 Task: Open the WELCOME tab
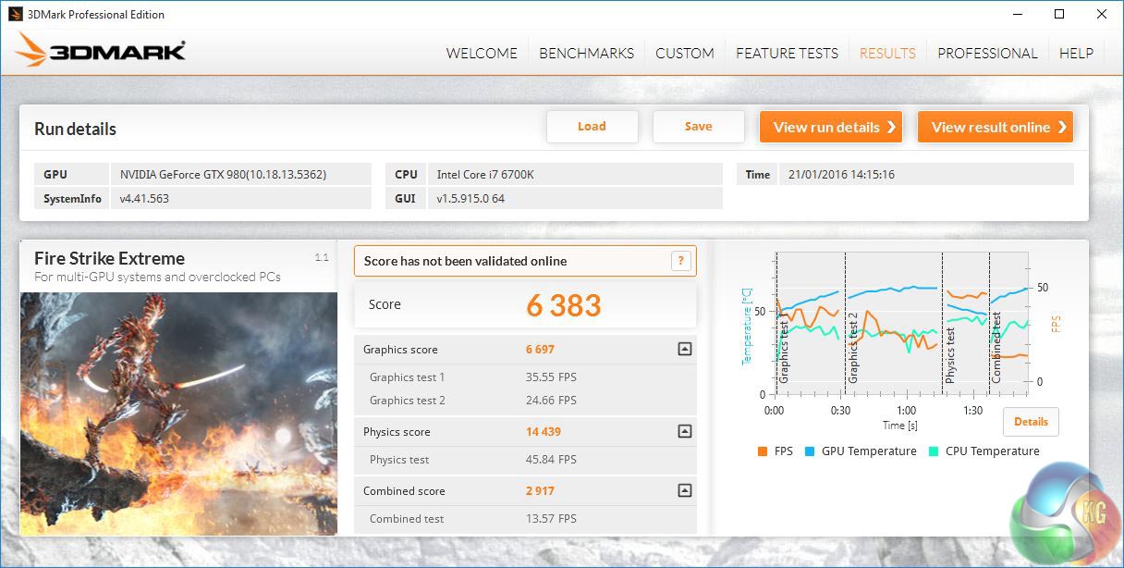pos(482,53)
